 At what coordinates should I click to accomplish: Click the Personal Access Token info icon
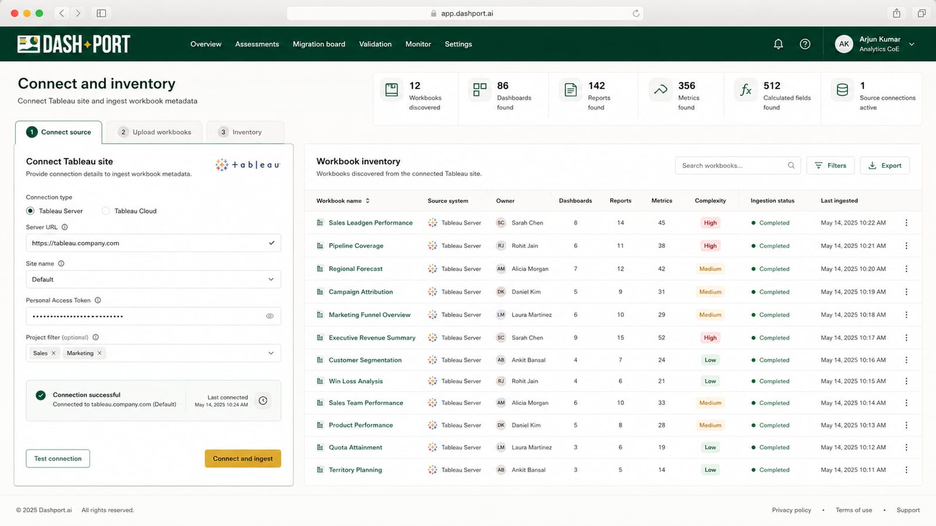(x=98, y=300)
